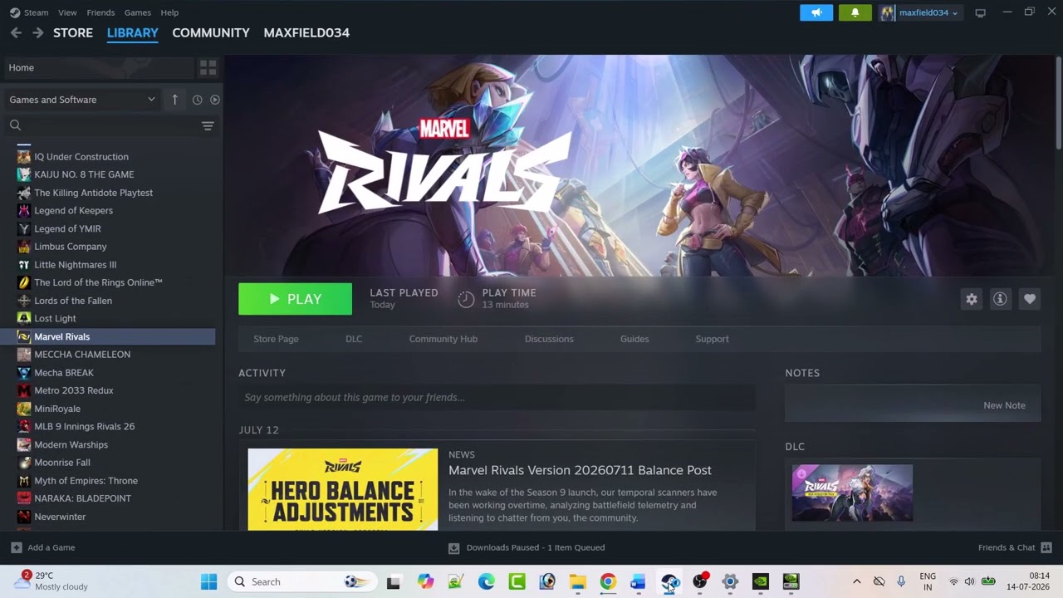Switch to Big Picture mode icon

click(981, 12)
